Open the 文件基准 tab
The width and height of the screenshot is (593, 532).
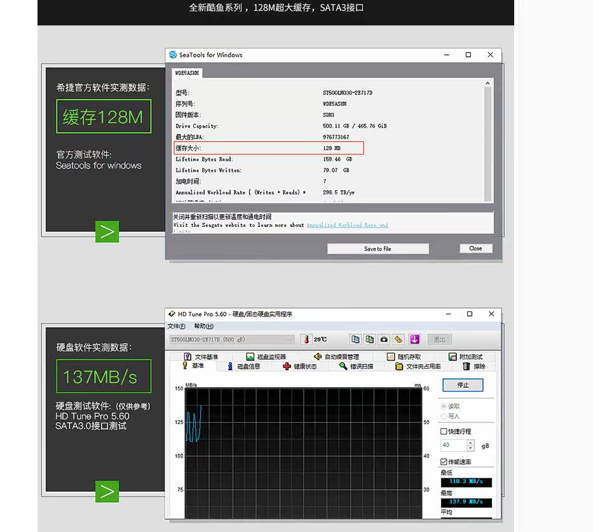click(201, 357)
